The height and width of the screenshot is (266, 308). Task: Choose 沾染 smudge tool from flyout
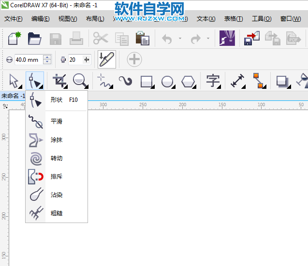(x=57, y=195)
